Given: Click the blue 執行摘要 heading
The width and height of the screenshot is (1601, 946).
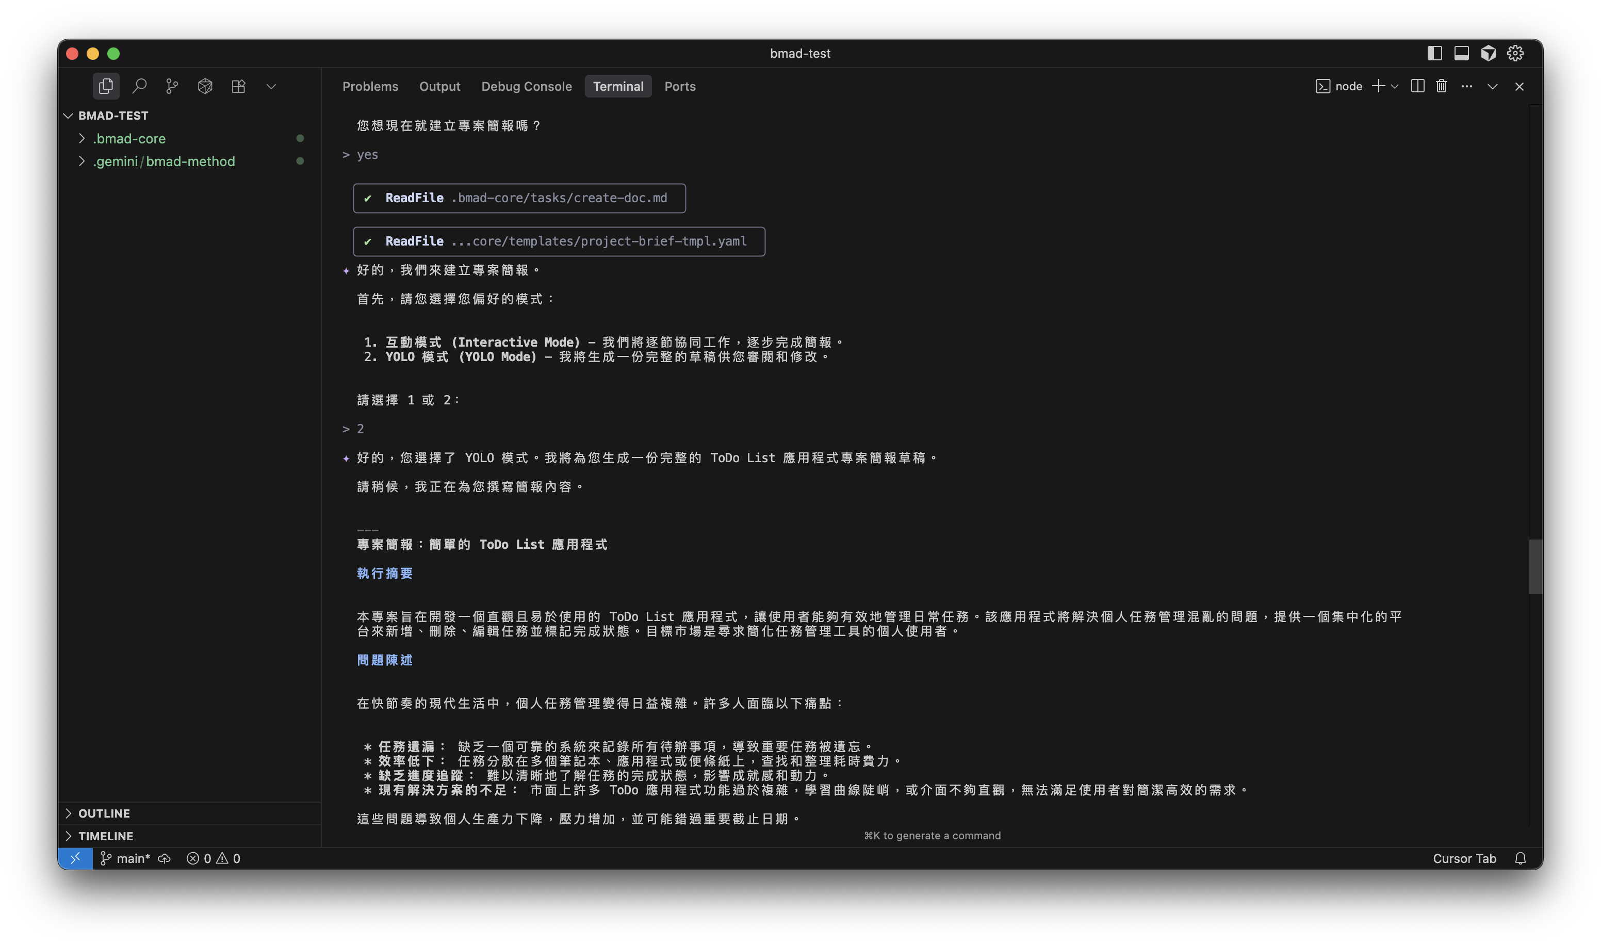Looking at the screenshot, I should tap(385, 573).
